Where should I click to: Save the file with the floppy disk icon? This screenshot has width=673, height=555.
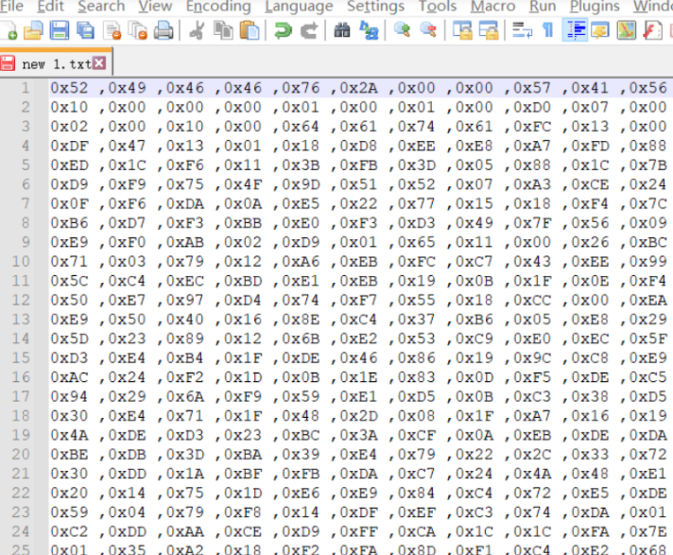(x=60, y=30)
